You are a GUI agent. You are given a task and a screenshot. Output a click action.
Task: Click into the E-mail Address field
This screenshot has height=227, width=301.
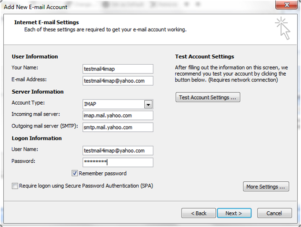118,81
